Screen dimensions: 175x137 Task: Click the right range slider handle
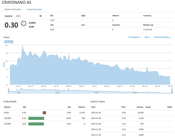click(172, 91)
